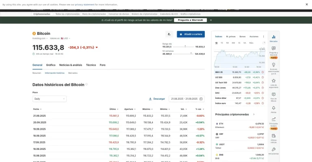
Task: Sort table by % var. column
Action: [x=200, y=109]
